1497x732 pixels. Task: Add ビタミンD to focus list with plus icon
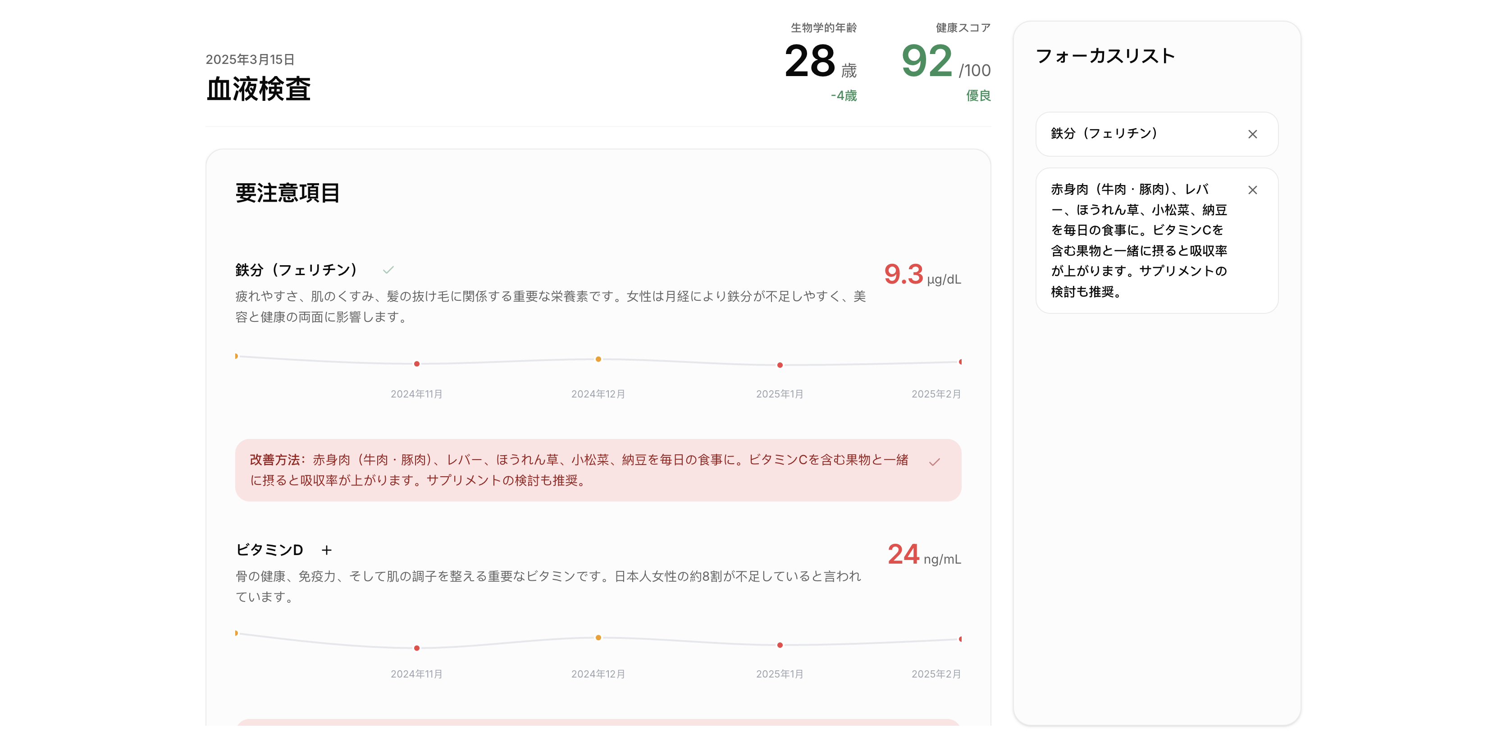[x=327, y=550]
